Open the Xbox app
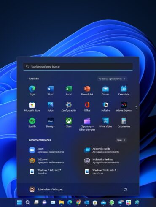 click(x=69, y=123)
